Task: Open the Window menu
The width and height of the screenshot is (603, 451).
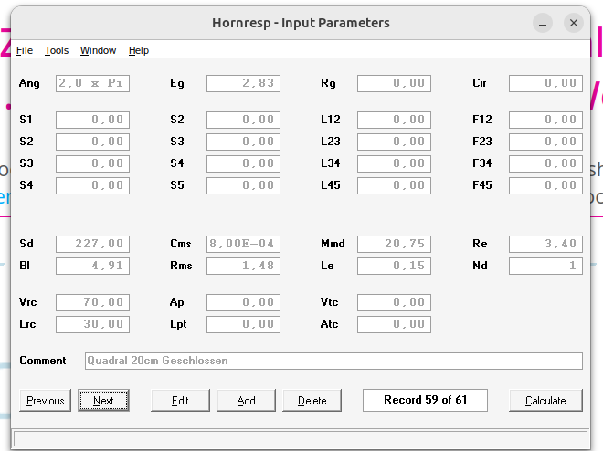Action: [98, 50]
